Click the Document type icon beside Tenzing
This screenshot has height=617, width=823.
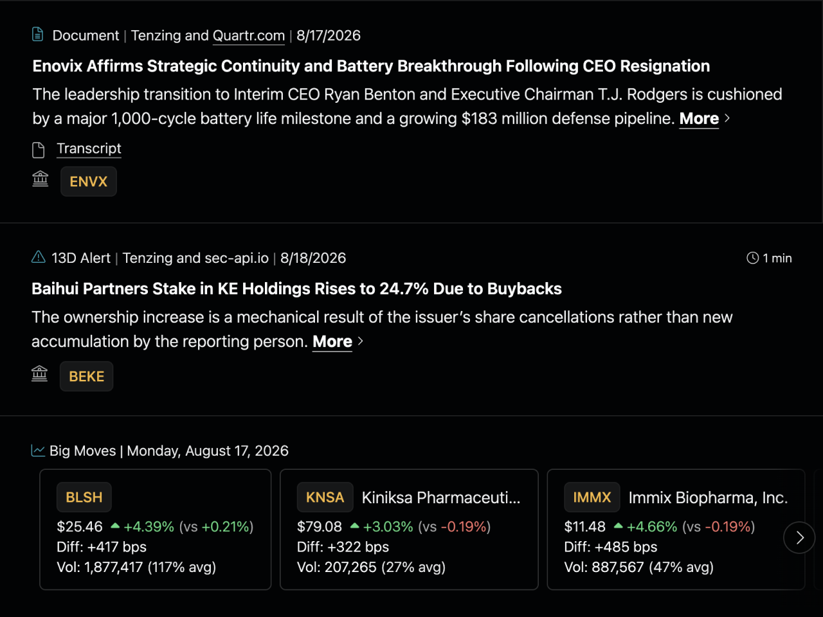point(38,35)
